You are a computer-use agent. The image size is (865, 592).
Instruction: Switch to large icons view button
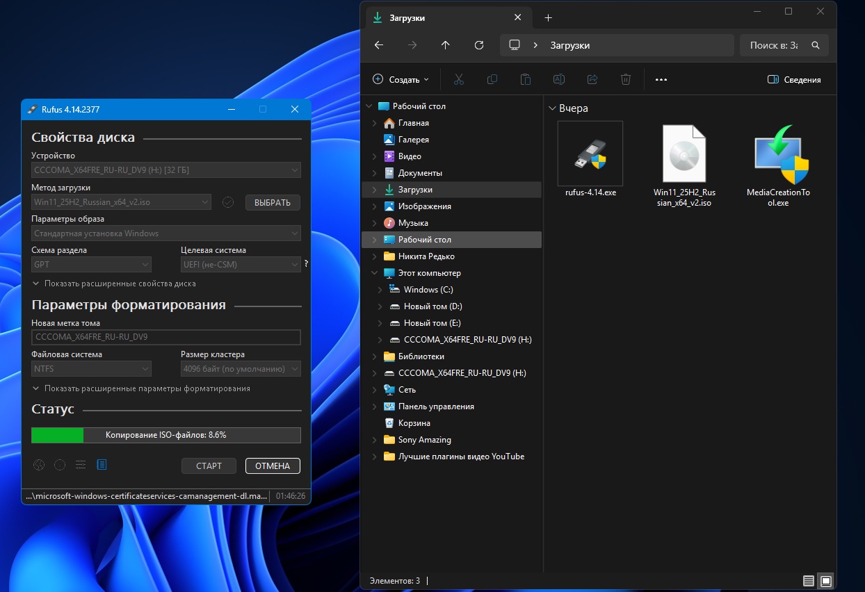(x=825, y=580)
